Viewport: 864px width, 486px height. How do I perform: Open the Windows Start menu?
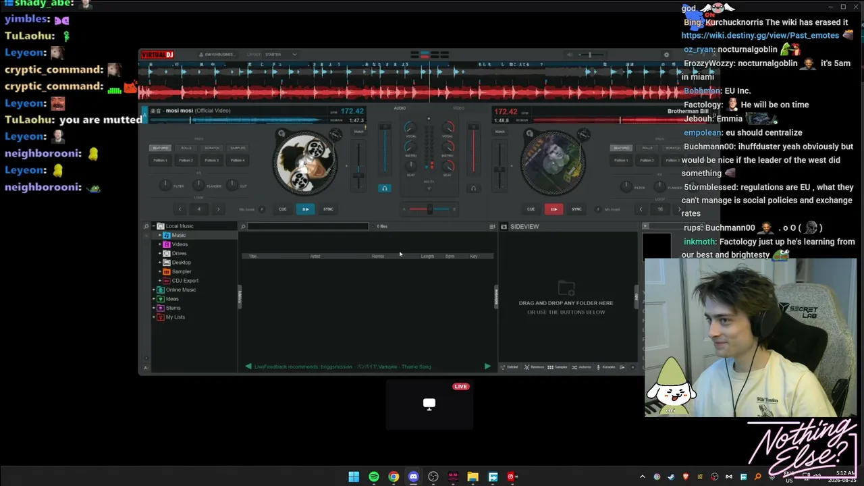(x=354, y=477)
